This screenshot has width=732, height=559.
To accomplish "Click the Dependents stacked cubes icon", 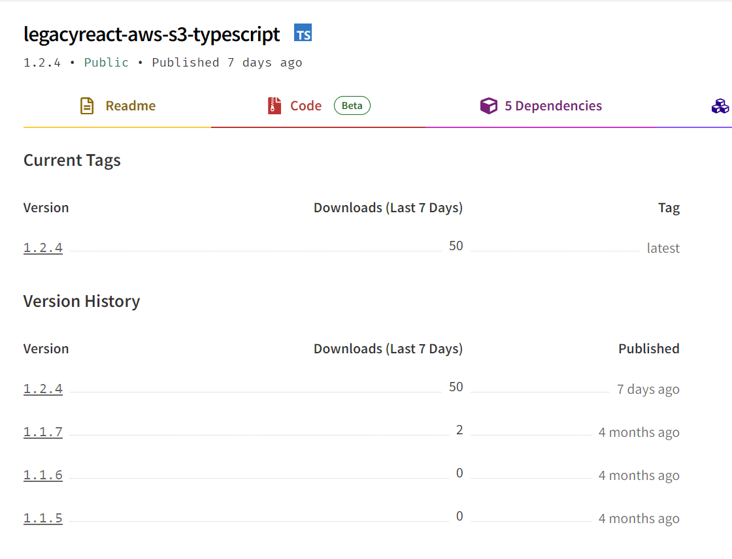I will click(x=720, y=106).
